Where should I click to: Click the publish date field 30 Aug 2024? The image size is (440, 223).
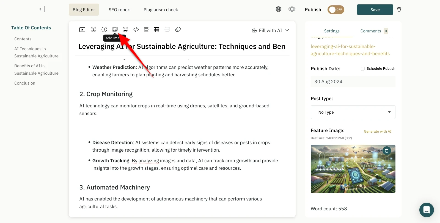click(x=353, y=82)
